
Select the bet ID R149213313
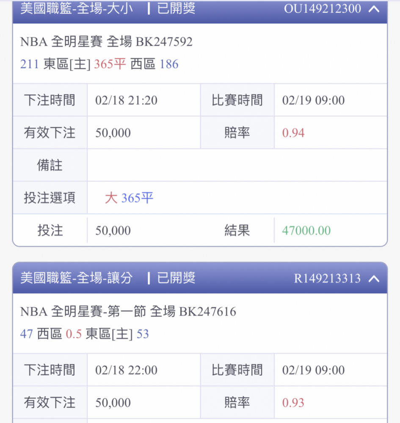click(327, 278)
